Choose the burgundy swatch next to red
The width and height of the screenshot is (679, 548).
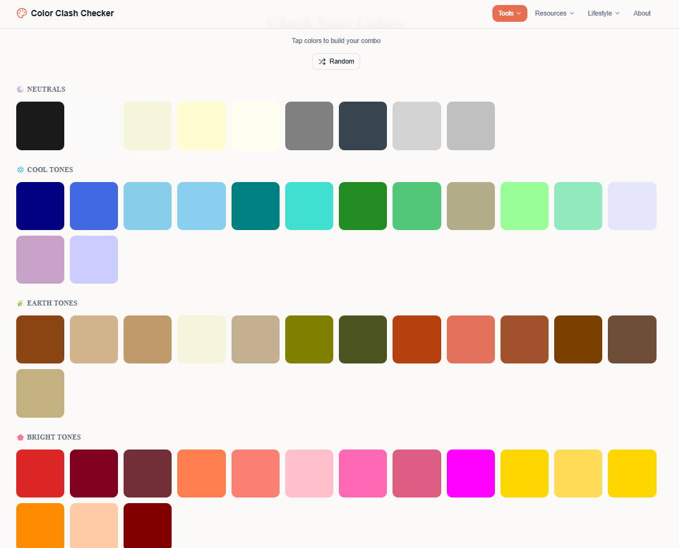[94, 473]
